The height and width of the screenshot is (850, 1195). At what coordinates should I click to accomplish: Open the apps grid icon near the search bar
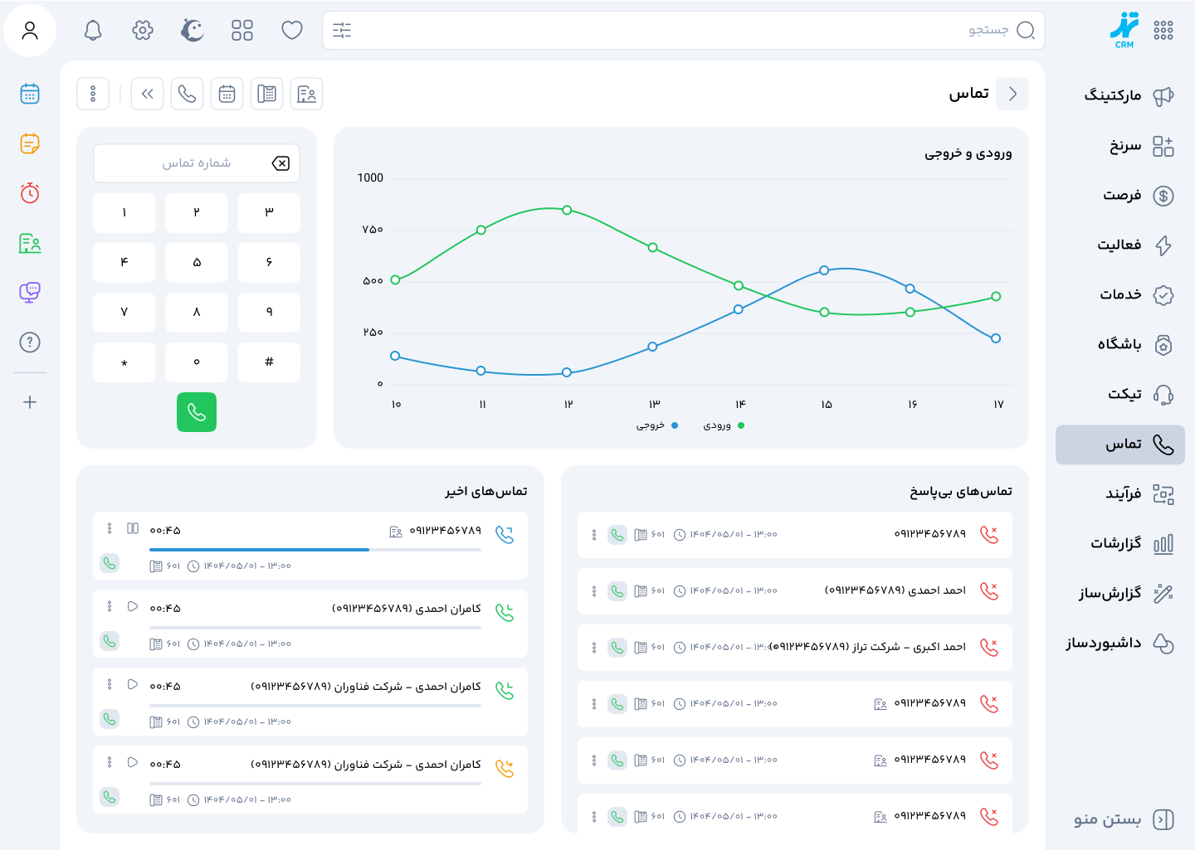[242, 30]
